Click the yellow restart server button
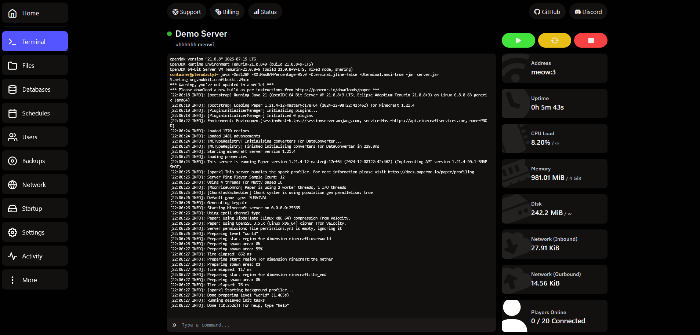The height and width of the screenshot is (335, 700). 554,40
